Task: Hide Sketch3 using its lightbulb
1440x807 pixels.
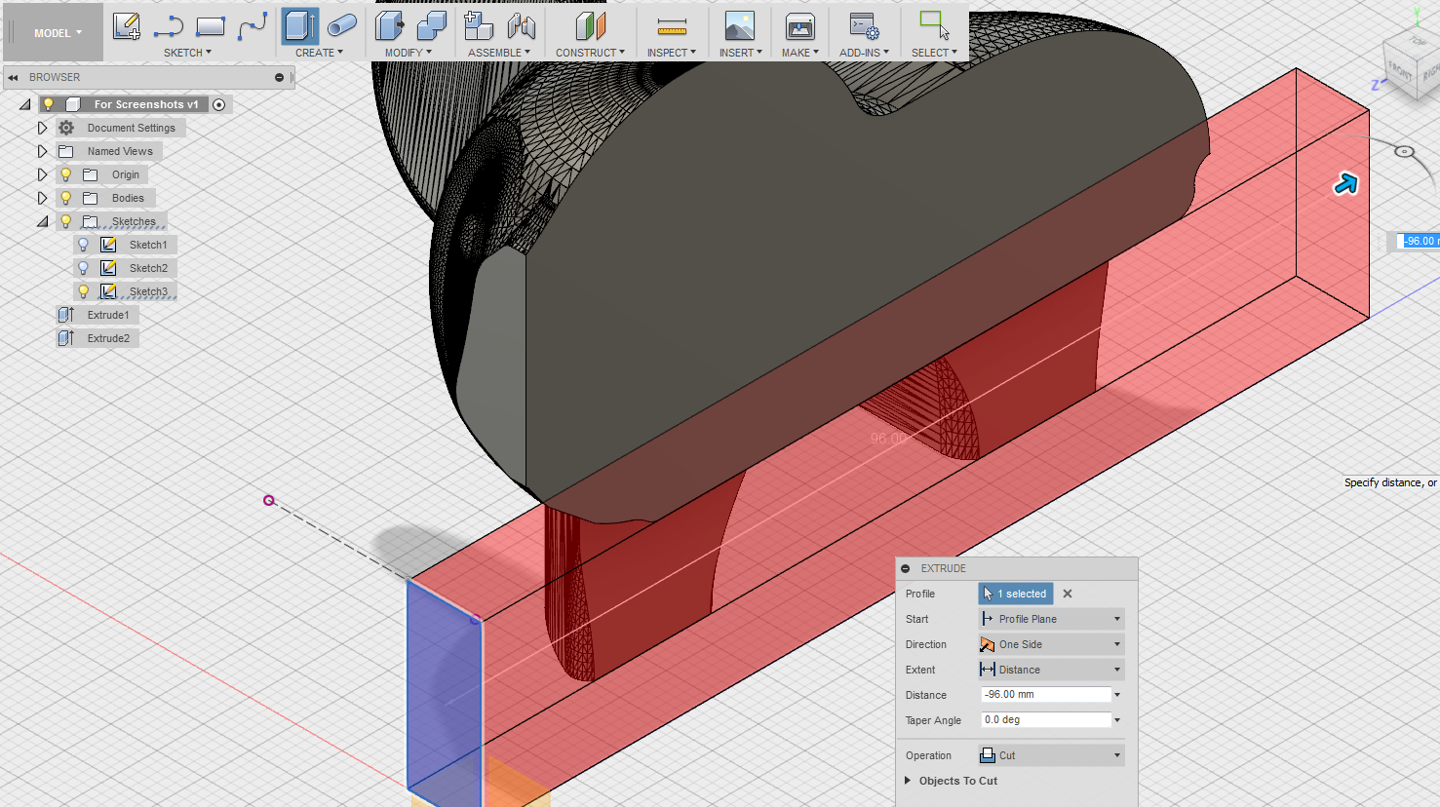Action: pyautogui.click(x=84, y=291)
